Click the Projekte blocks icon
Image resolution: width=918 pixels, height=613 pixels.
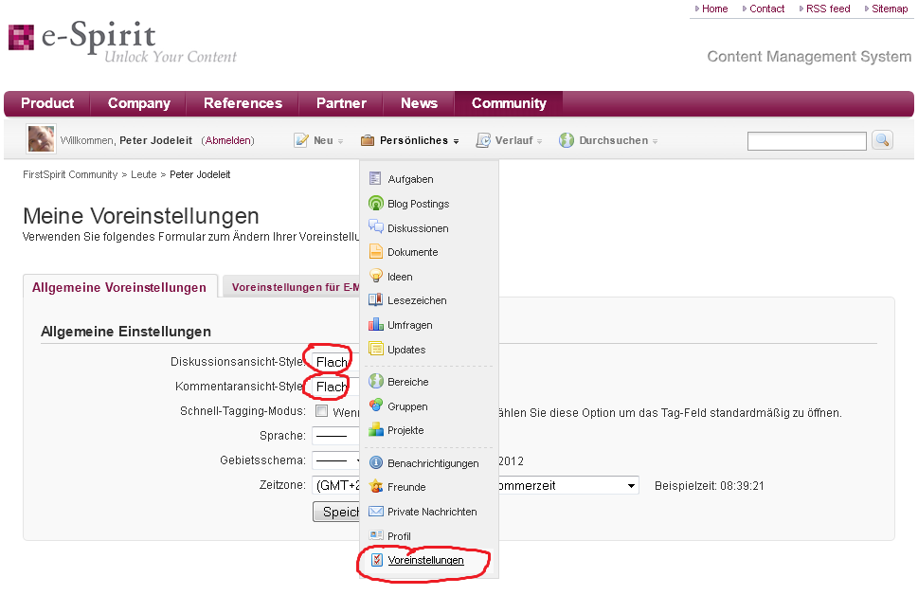click(x=375, y=430)
